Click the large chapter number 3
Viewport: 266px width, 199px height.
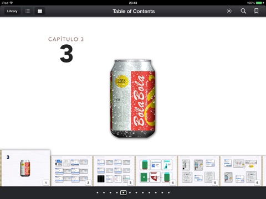(66, 54)
